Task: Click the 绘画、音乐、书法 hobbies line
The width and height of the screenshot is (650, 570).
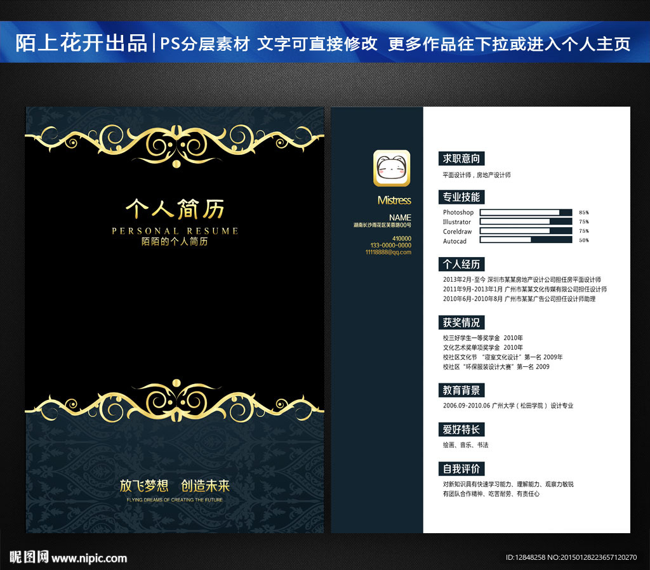Action: pos(465,445)
